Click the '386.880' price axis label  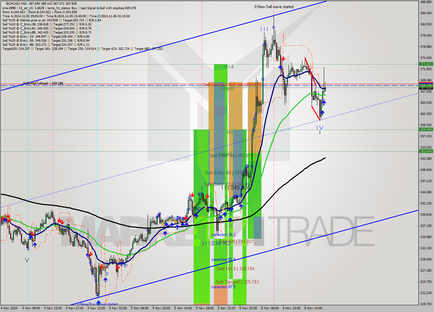coord(426,2)
